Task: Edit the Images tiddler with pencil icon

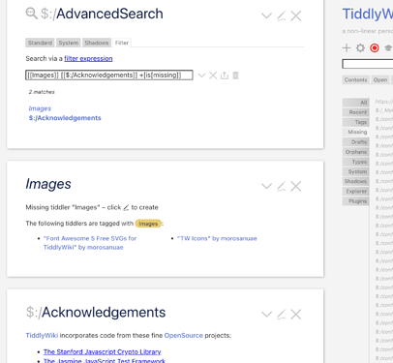Action: coord(282,186)
